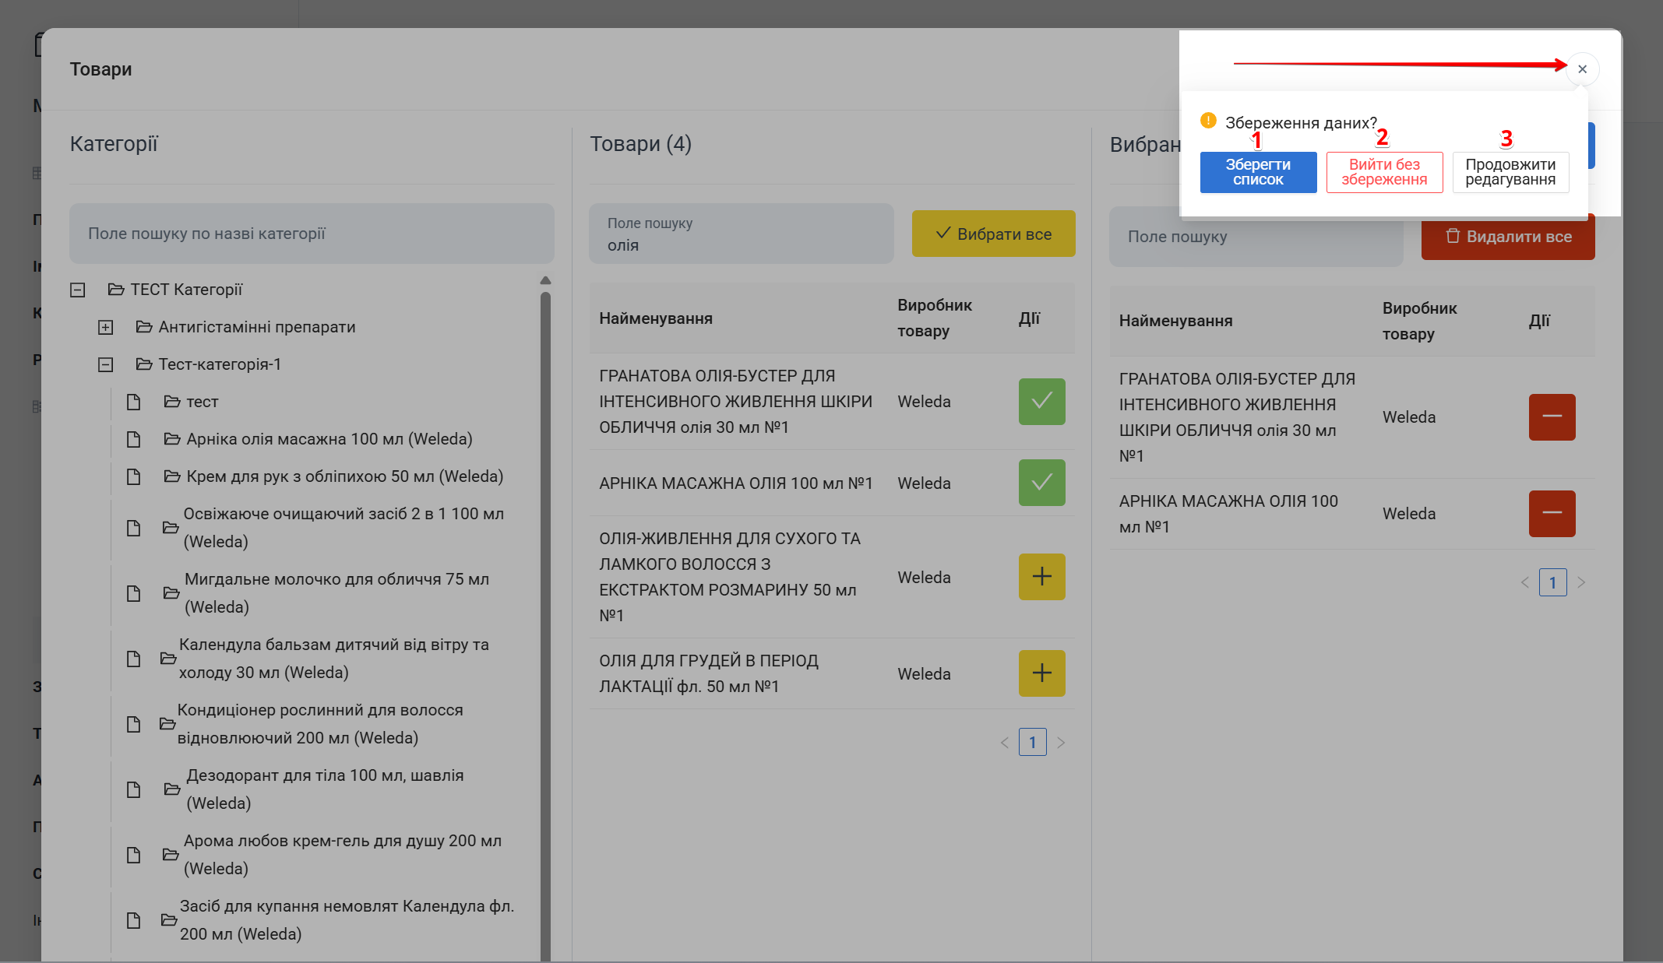The width and height of the screenshot is (1663, 963).
Task: Expand Антигістамінні препарати category
Action: click(106, 328)
